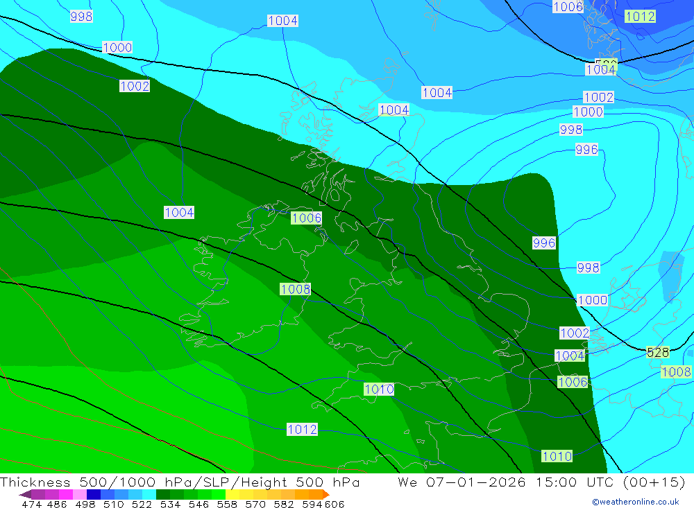Image resolution: width=694 pixels, height=508 pixels.
Task: Click the 1004 isobar label west of Ireland
Action: [x=179, y=213]
